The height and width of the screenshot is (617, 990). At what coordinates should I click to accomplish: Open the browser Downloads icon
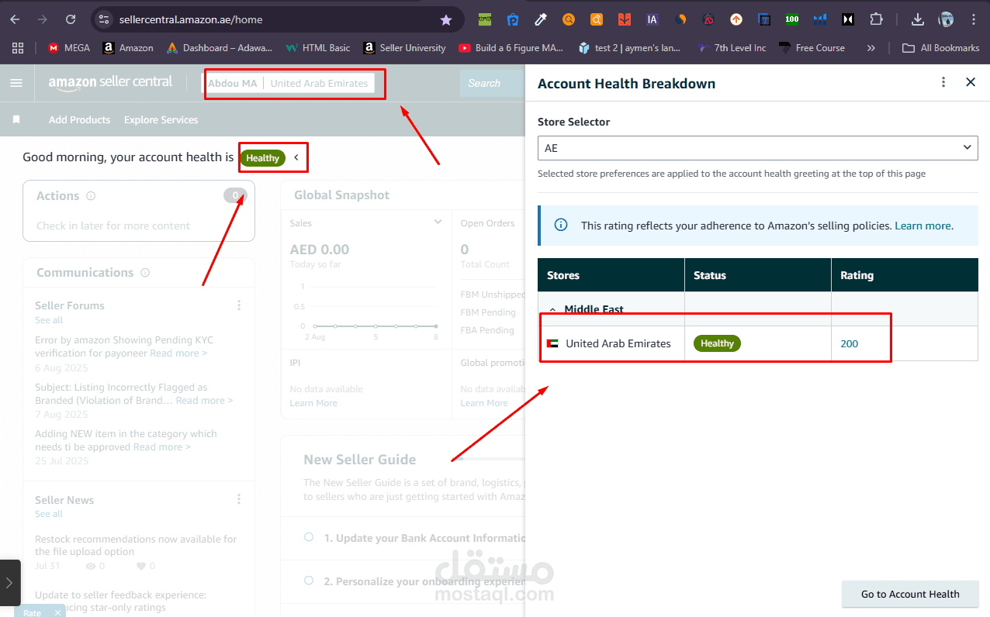coord(918,19)
